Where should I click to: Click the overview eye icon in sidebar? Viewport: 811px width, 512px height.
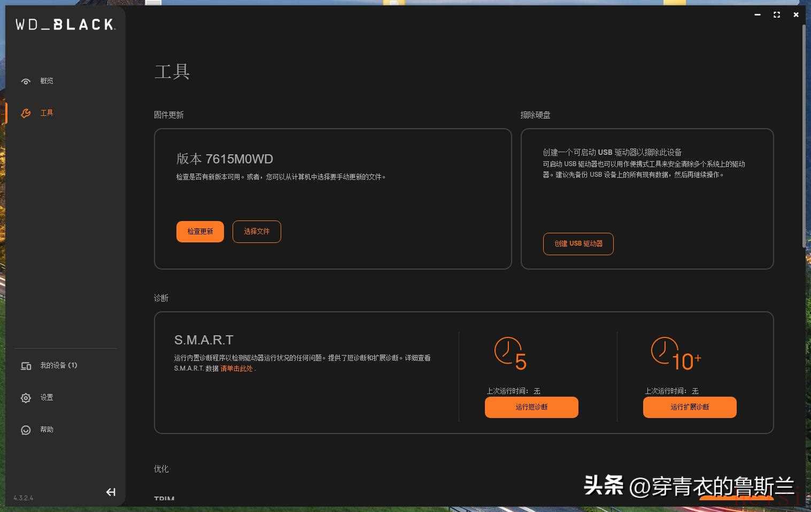pyautogui.click(x=26, y=81)
